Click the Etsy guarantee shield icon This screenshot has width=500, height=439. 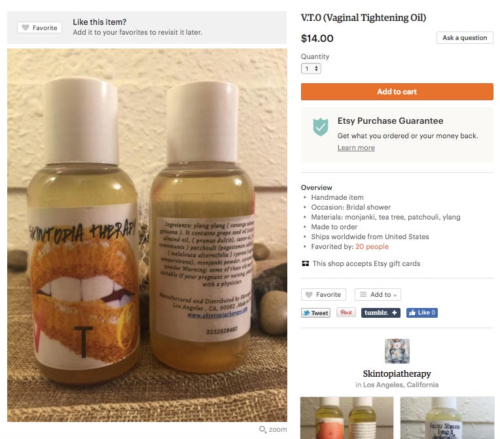[x=321, y=126]
